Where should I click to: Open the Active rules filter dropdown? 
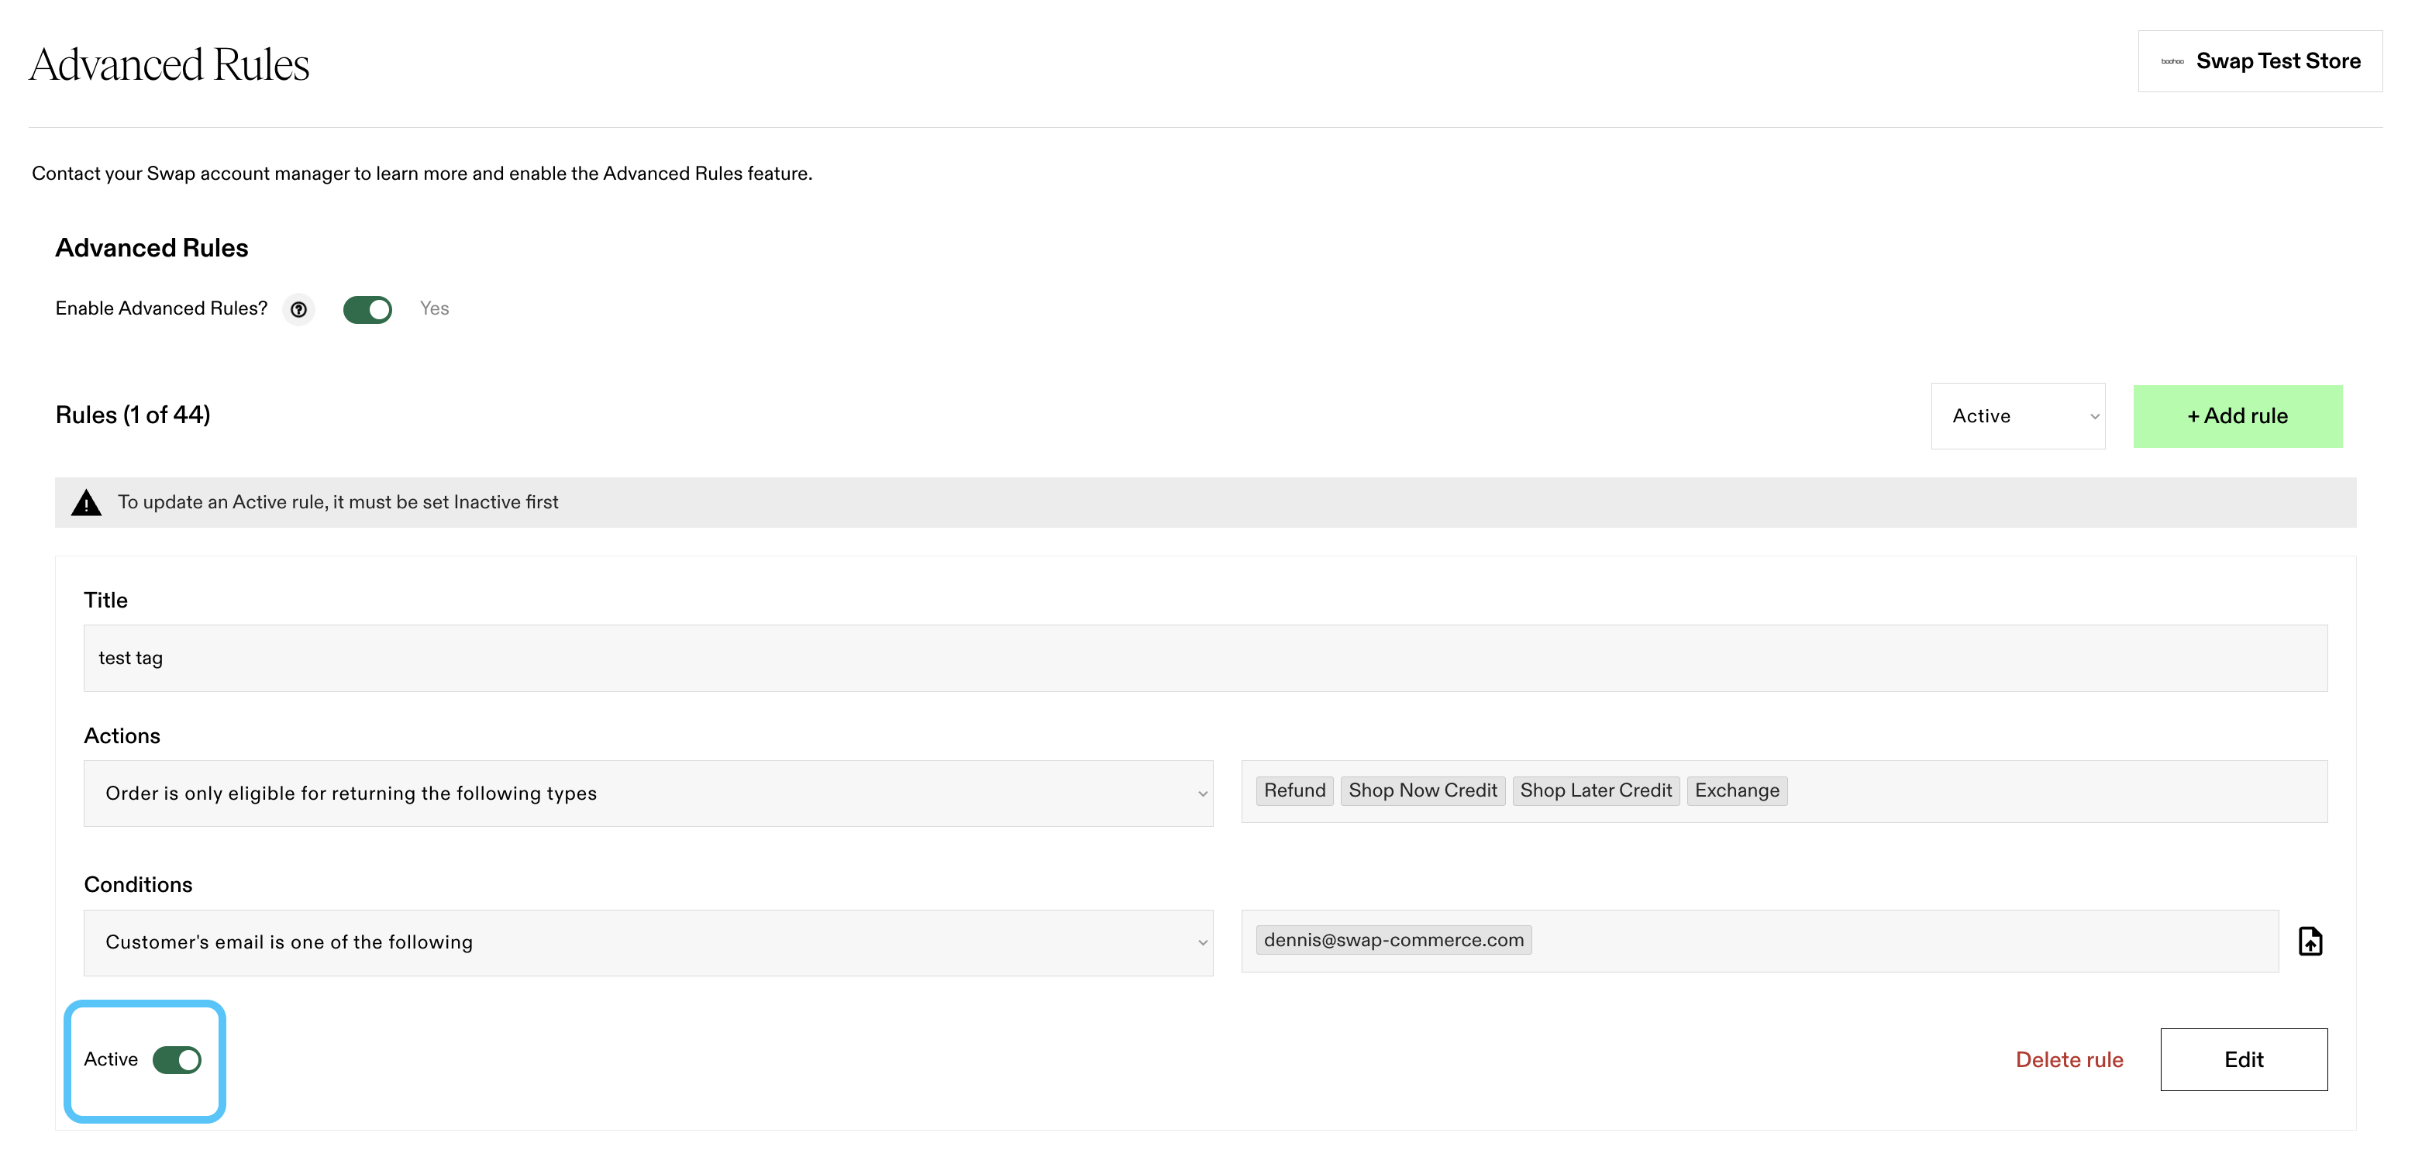click(2017, 416)
